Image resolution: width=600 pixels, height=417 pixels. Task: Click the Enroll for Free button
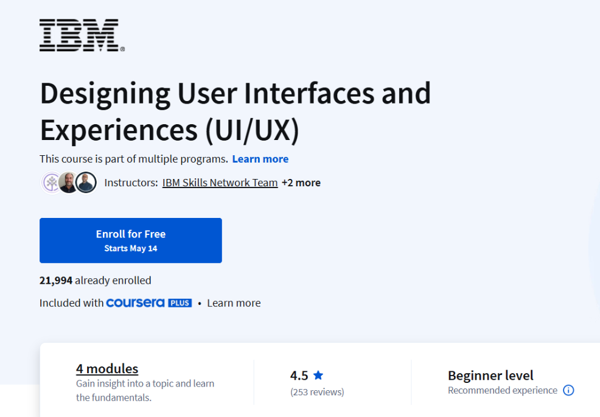130,240
